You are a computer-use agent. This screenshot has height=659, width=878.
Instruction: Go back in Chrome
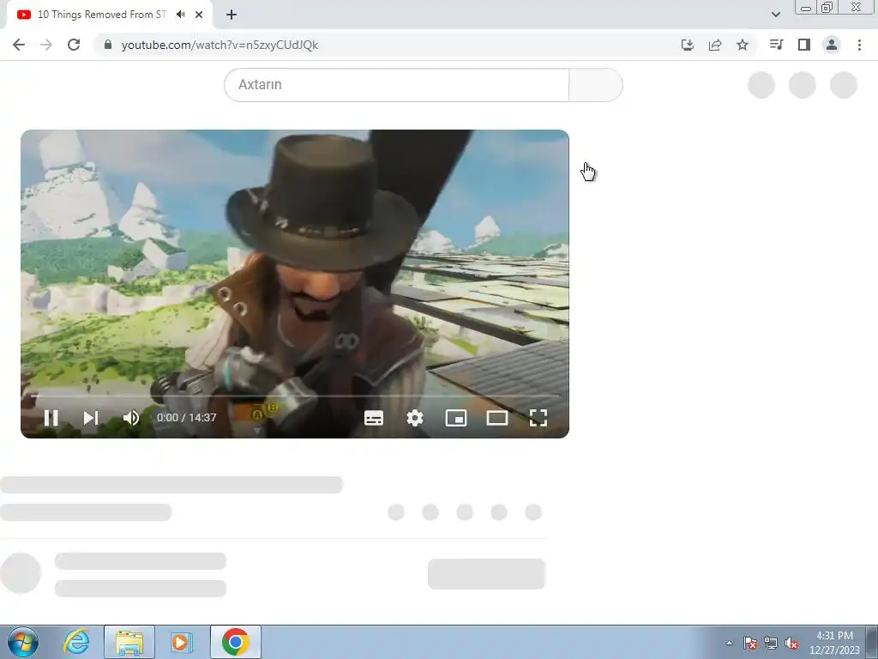pyautogui.click(x=19, y=45)
